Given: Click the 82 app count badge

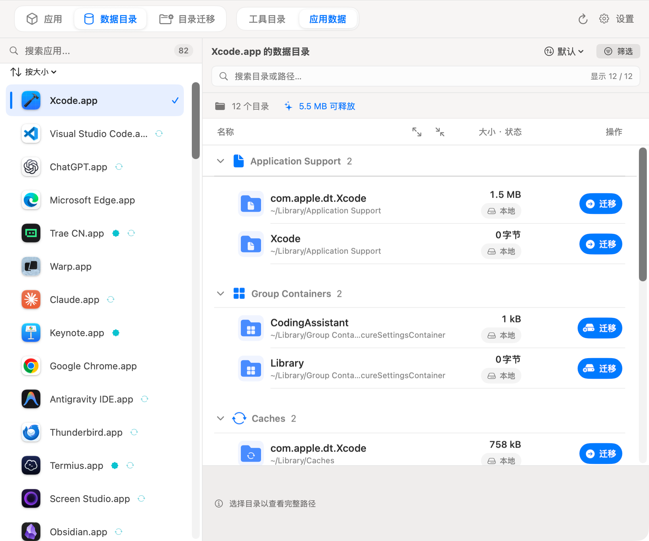Looking at the screenshot, I should [x=184, y=51].
